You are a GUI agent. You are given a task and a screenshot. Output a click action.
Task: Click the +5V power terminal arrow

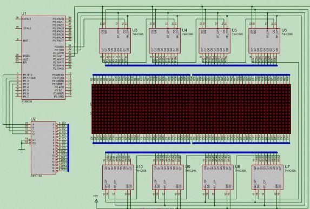coord(96,201)
